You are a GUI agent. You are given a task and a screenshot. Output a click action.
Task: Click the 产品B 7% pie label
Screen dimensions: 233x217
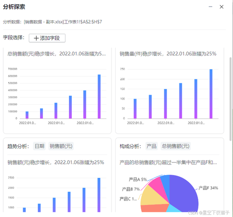(131, 189)
